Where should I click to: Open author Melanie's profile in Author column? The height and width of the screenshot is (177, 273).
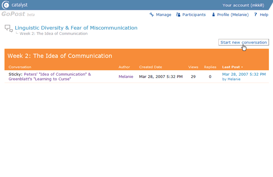tap(126, 77)
